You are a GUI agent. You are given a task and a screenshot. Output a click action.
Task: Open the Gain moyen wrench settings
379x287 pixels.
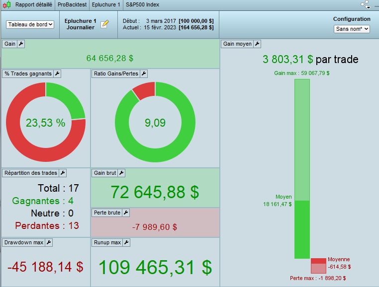(x=257, y=44)
